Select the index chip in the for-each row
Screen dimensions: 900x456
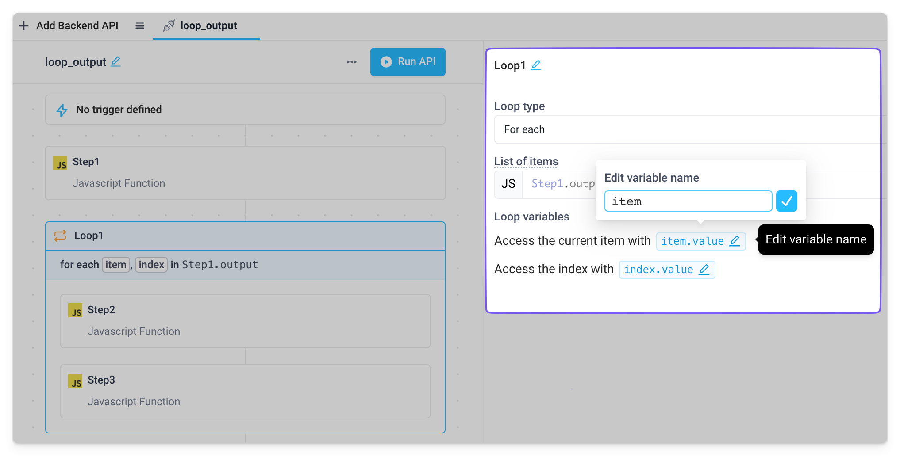[151, 265]
